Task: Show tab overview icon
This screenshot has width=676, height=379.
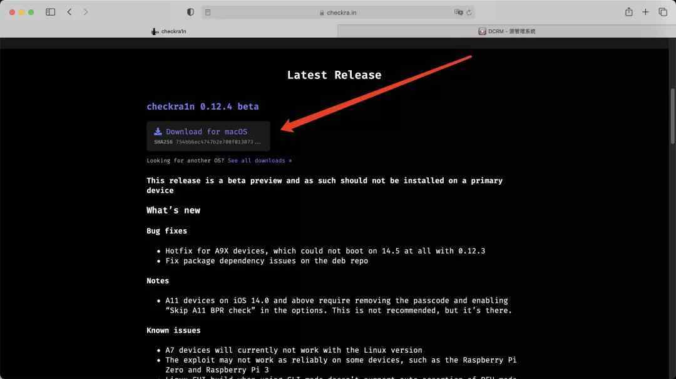Action: pos(663,12)
